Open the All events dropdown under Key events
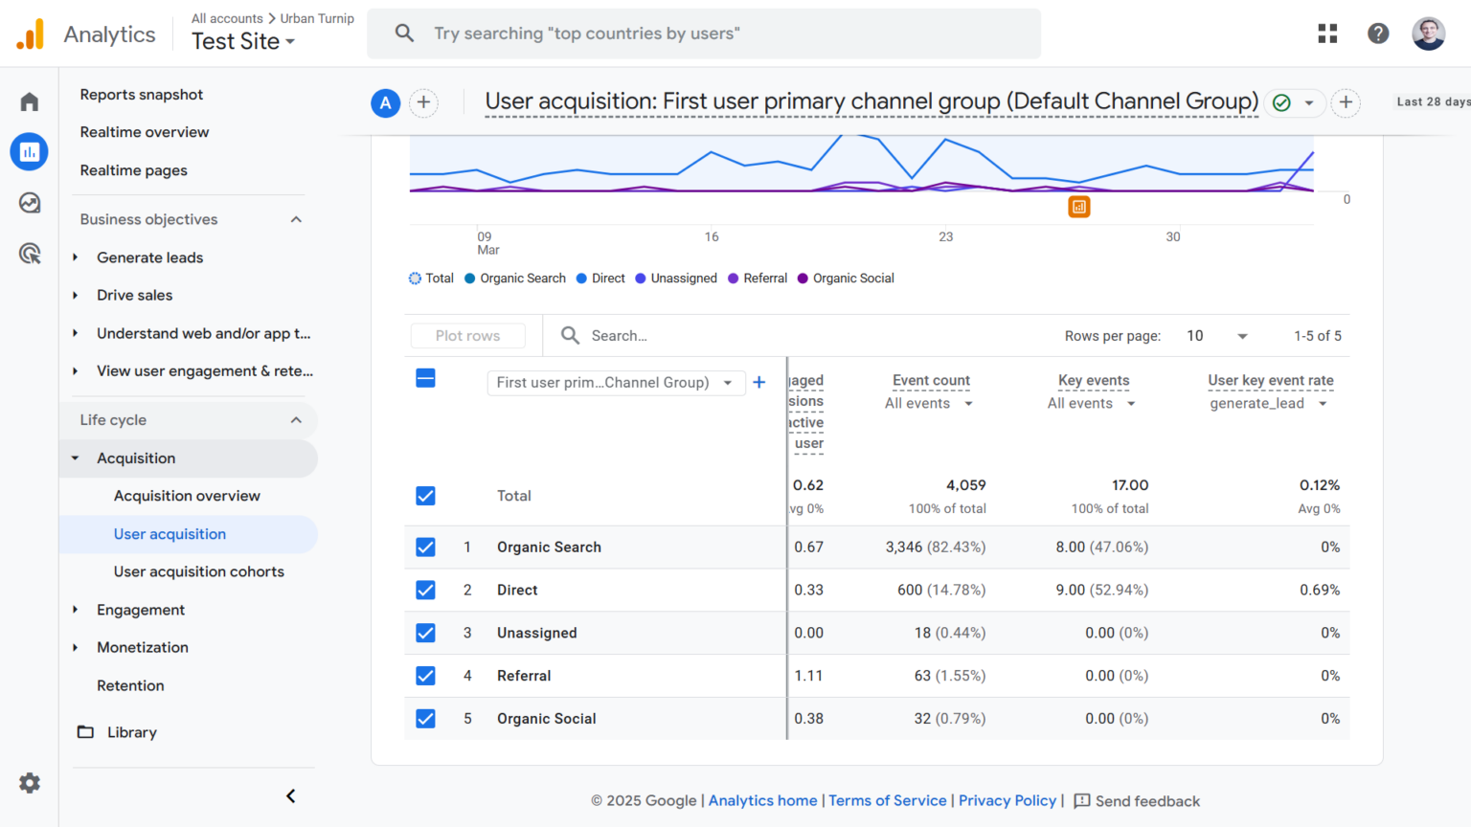Viewport: 1471px width, 827px height. [x=1091, y=403]
